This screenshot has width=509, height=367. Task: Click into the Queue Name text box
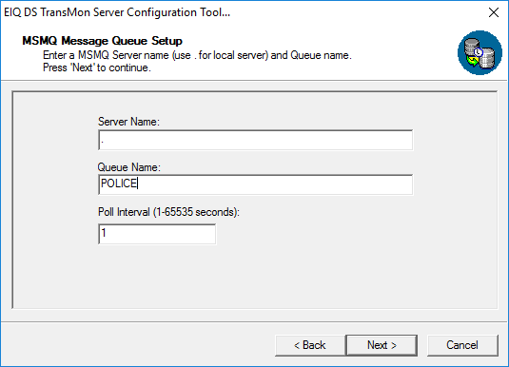256,184
